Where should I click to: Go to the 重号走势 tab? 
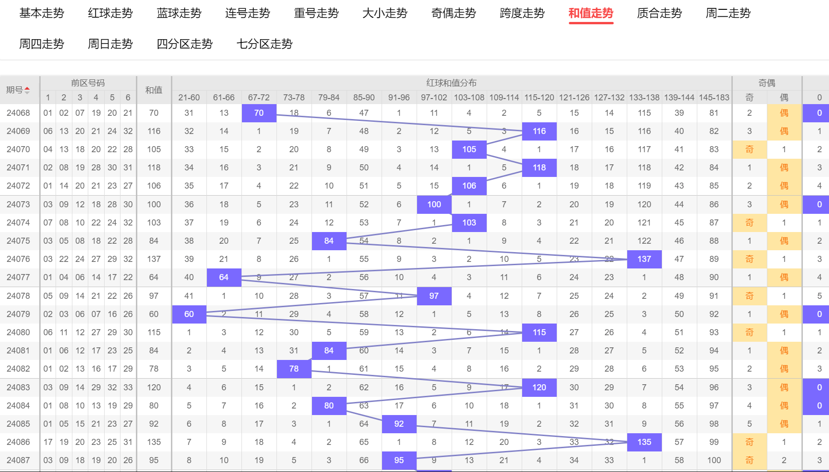[316, 13]
